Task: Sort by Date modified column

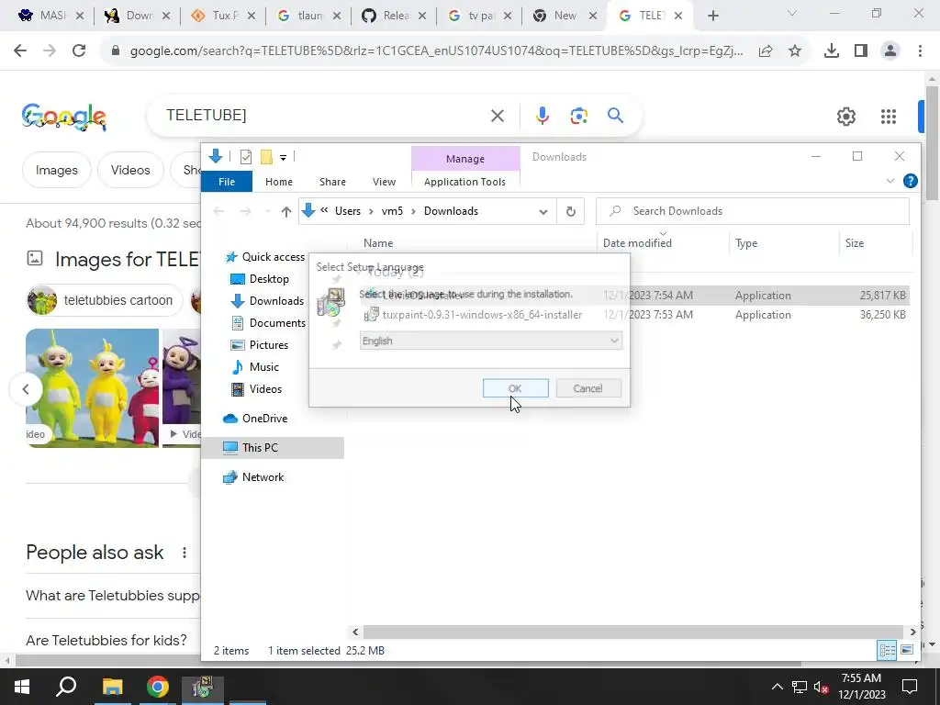Action: pyautogui.click(x=637, y=242)
